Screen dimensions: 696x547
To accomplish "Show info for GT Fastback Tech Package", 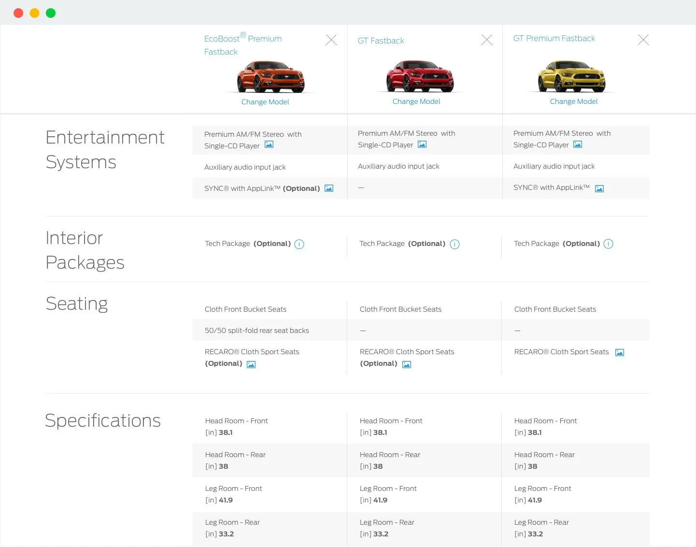I will (455, 244).
